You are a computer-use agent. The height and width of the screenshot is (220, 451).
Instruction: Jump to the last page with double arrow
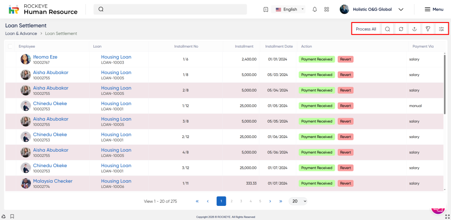(281, 201)
